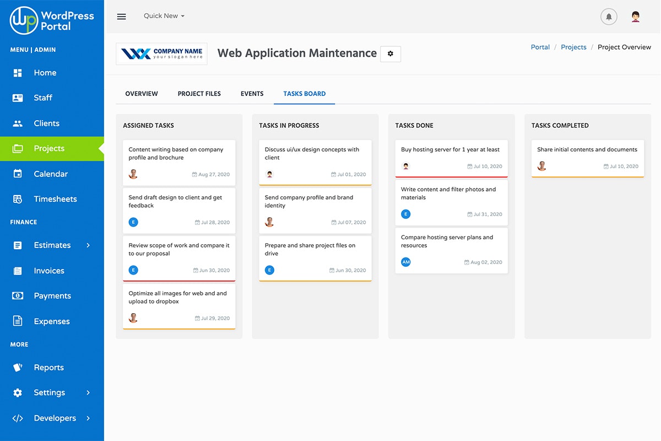Click the Aug 02, 2020 due date
This screenshot has width=661, height=441.
coord(483,262)
